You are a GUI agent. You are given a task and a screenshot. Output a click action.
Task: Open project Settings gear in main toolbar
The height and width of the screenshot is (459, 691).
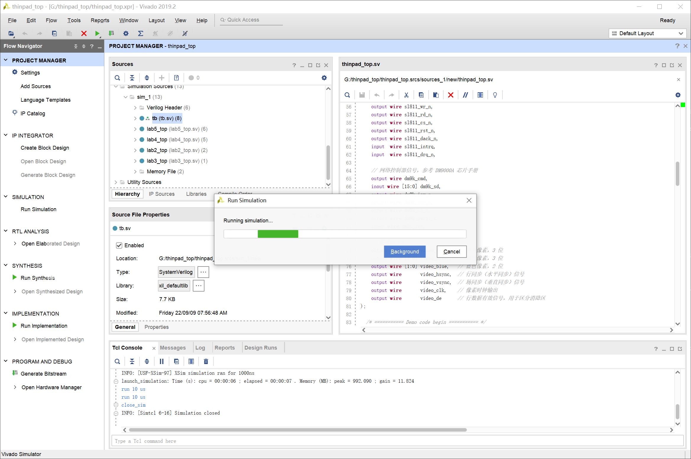(x=126, y=33)
